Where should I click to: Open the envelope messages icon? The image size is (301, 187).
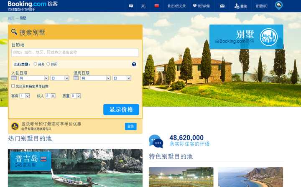coord(222,6)
